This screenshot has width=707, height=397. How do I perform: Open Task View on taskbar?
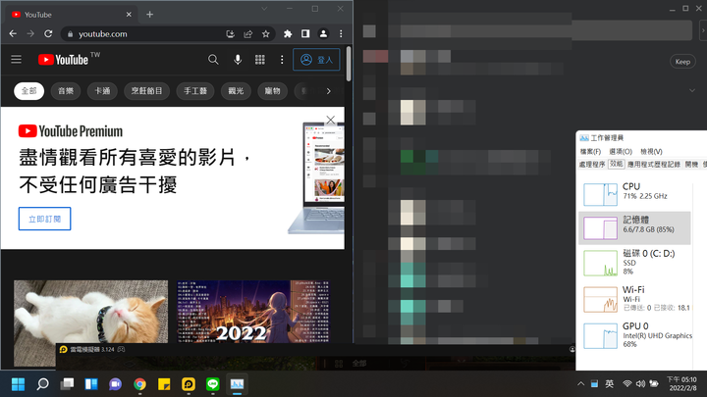coord(67,384)
